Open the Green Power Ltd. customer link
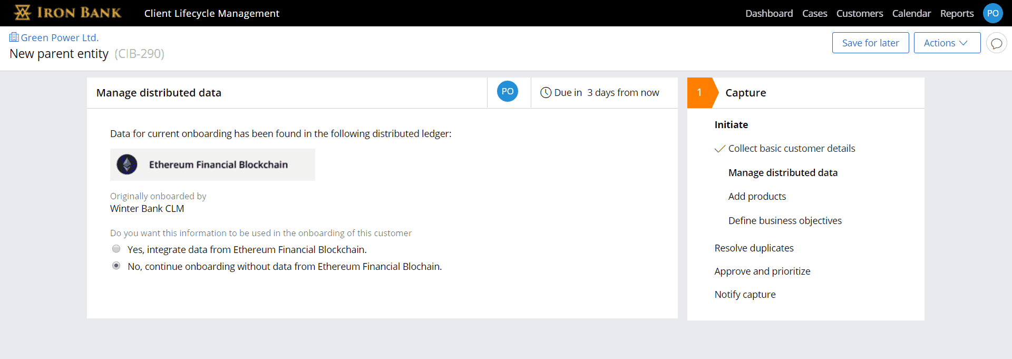The height and width of the screenshot is (359, 1012). coord(60,37)
